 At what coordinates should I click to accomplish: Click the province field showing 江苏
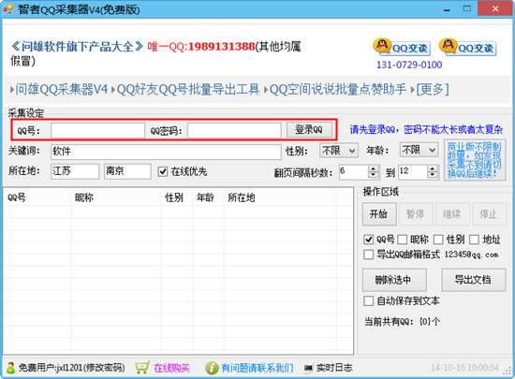click(x=75, y=171)
